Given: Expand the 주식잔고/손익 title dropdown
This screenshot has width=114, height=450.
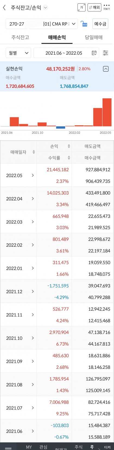Looking at the screenshot, I should (46, 8).
